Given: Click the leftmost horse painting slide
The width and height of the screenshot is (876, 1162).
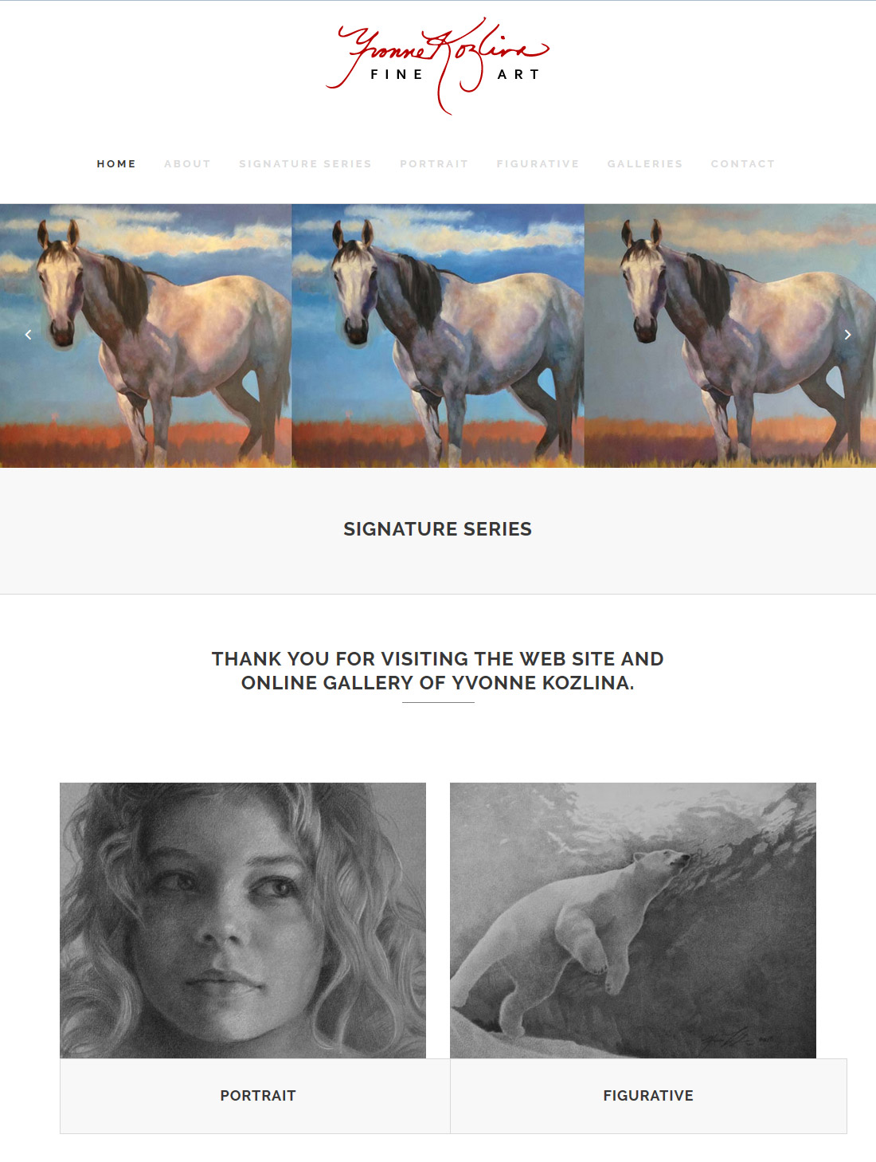Looking at the screenshot, I should click(146, 336).
